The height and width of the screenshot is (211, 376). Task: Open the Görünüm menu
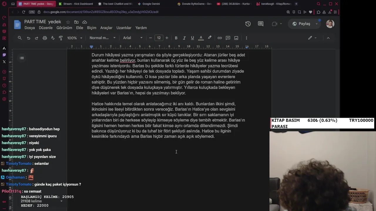[x=64, y=28]
